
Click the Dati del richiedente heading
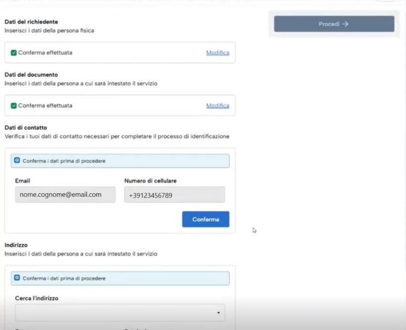(31, 22)
